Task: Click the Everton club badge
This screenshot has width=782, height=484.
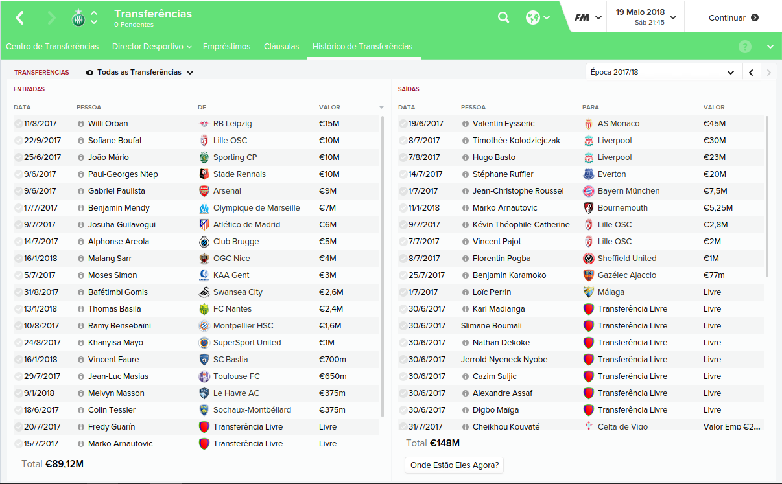Action: click(589, 174)
